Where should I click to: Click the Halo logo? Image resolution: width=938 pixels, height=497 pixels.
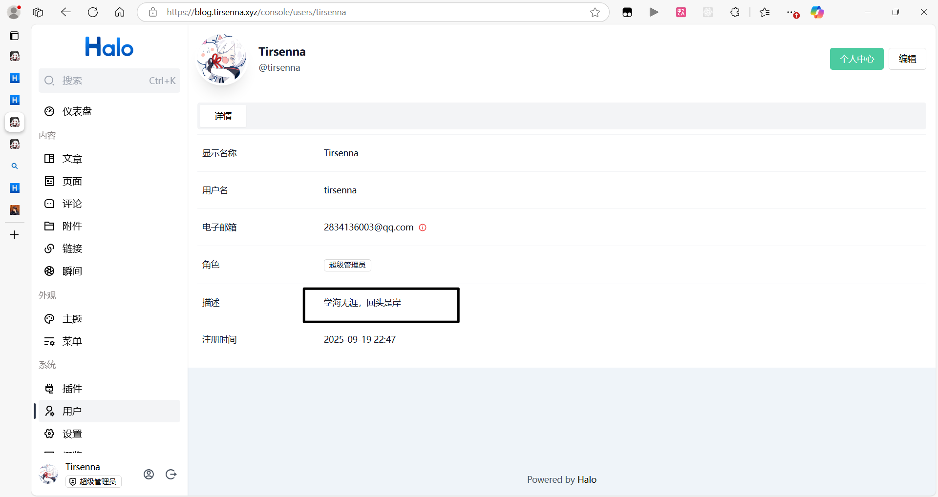tap(109, 47)
